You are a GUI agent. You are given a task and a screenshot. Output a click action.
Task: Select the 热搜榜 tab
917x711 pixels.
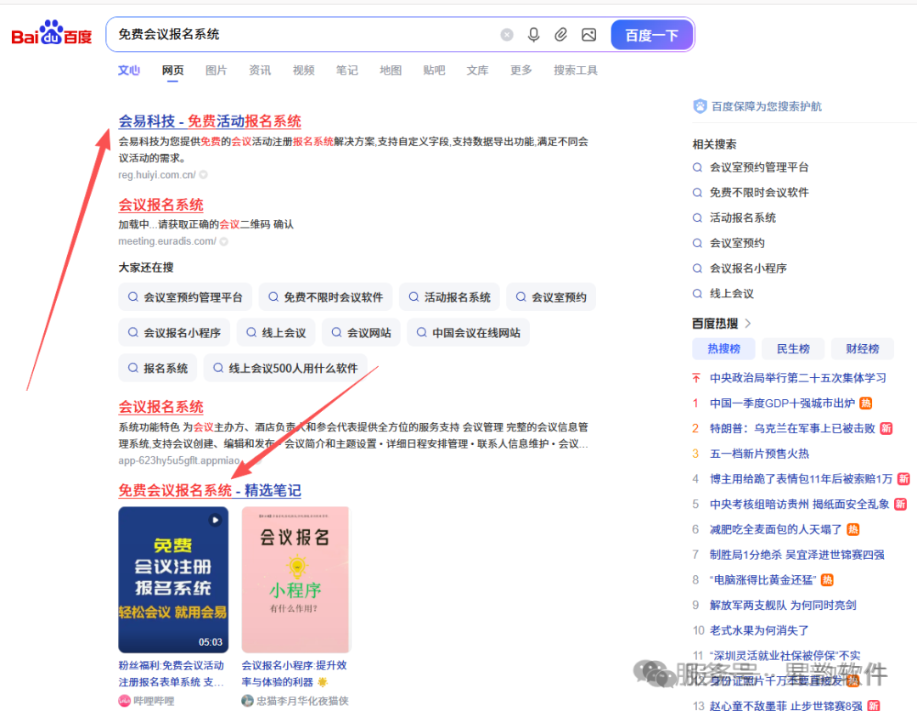[723, 349]
